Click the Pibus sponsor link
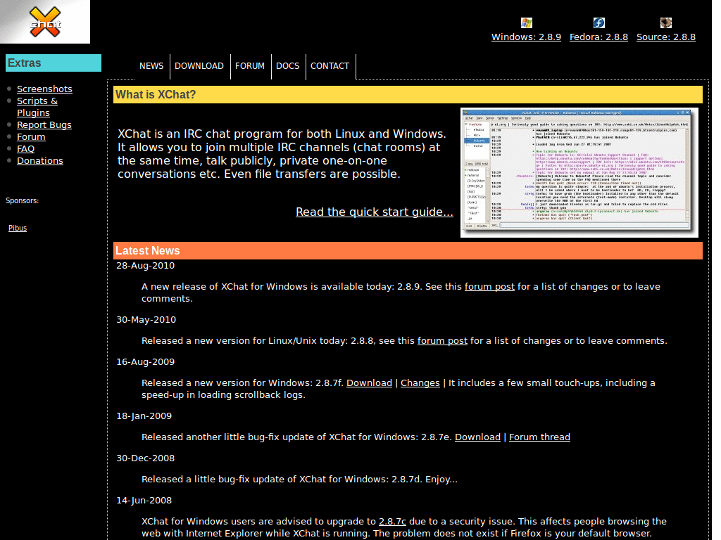The height and width of the screenshot is (540, 721). click(x=18, y=228)
